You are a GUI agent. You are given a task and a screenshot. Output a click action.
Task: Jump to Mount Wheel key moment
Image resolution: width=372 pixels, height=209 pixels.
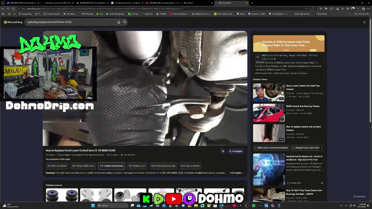tap(190, 166)
